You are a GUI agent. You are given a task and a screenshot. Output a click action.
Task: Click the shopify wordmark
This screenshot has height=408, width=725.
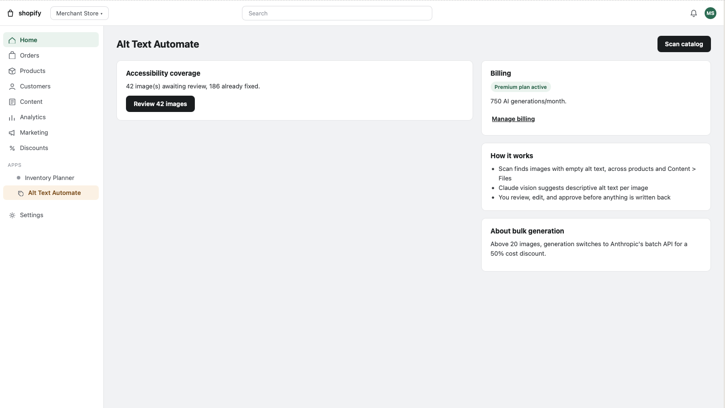[30, 13]
